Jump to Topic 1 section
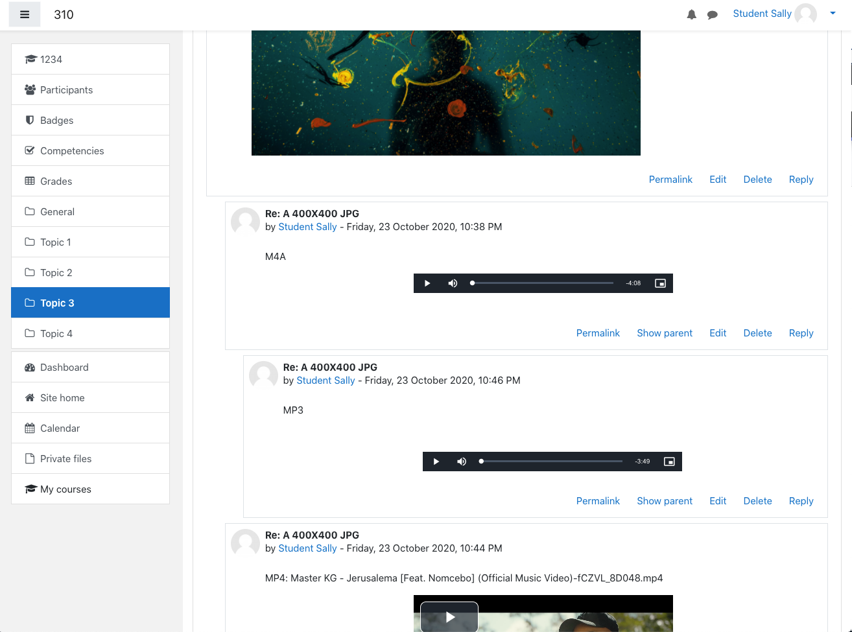The width and height of the screenshot is (852, 632). (x=91, y=242)
